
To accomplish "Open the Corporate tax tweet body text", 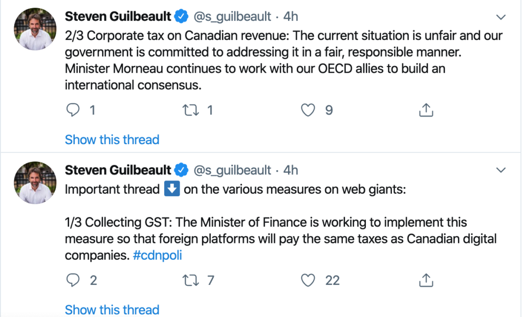I will coord(283,60).
